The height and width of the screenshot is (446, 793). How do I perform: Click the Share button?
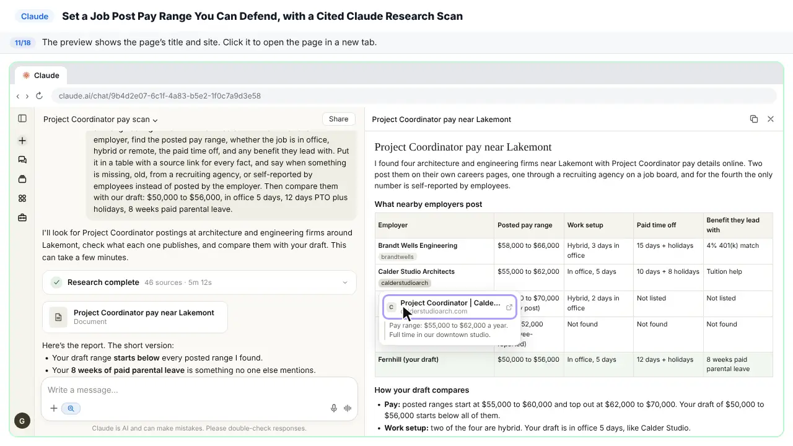pyautogui.click(x=338, y=119)
